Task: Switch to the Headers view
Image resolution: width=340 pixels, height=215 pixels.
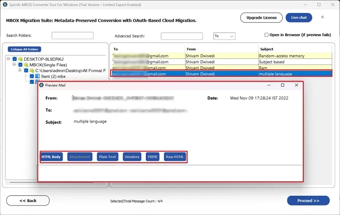Action: pos(132,157)
